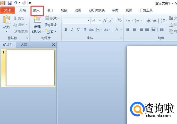Toggle Underline formatting
This screenshot has height=124, width=177.
coord(78,29)
